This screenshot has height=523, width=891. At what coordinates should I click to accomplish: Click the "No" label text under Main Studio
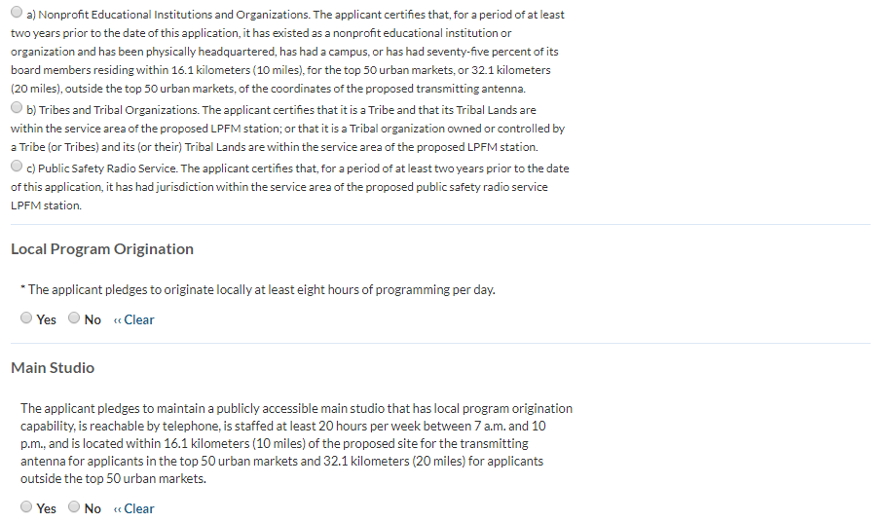point(93,508)
